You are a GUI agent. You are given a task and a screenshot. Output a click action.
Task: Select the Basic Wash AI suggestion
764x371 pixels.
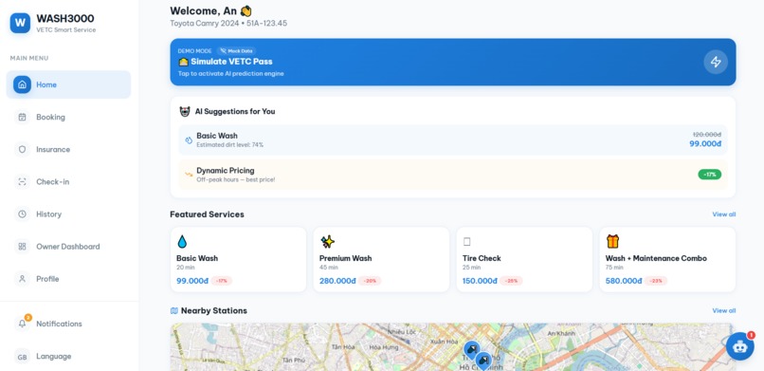click(453, 139)
